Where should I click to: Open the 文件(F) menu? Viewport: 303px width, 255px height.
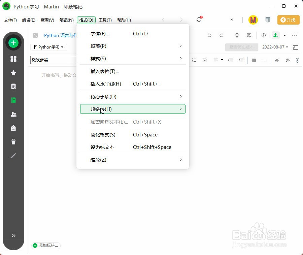[10, 20]
